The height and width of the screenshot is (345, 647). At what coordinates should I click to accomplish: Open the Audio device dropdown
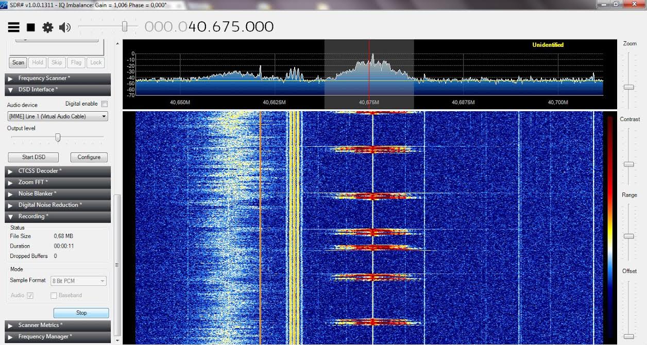(58, 116)
